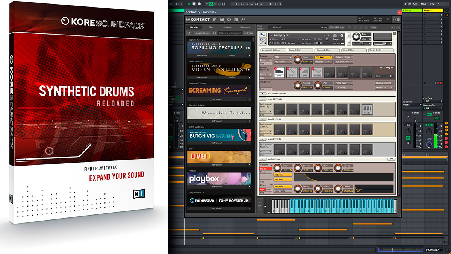Screen dimensions: 451x254
Task: Click the snapshot camera icon in Autopsy Kit header
Action: click(x=335, y=35)
